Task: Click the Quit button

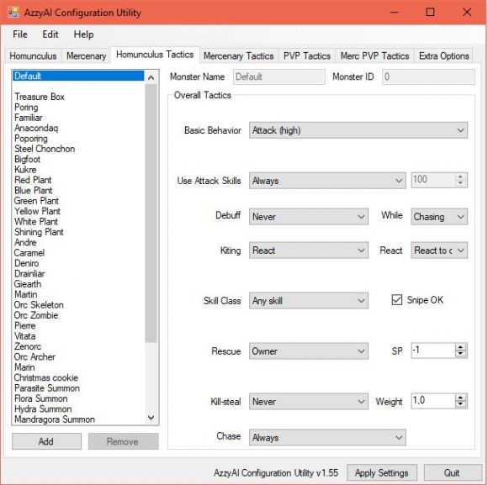Action: tap(452, 473)
